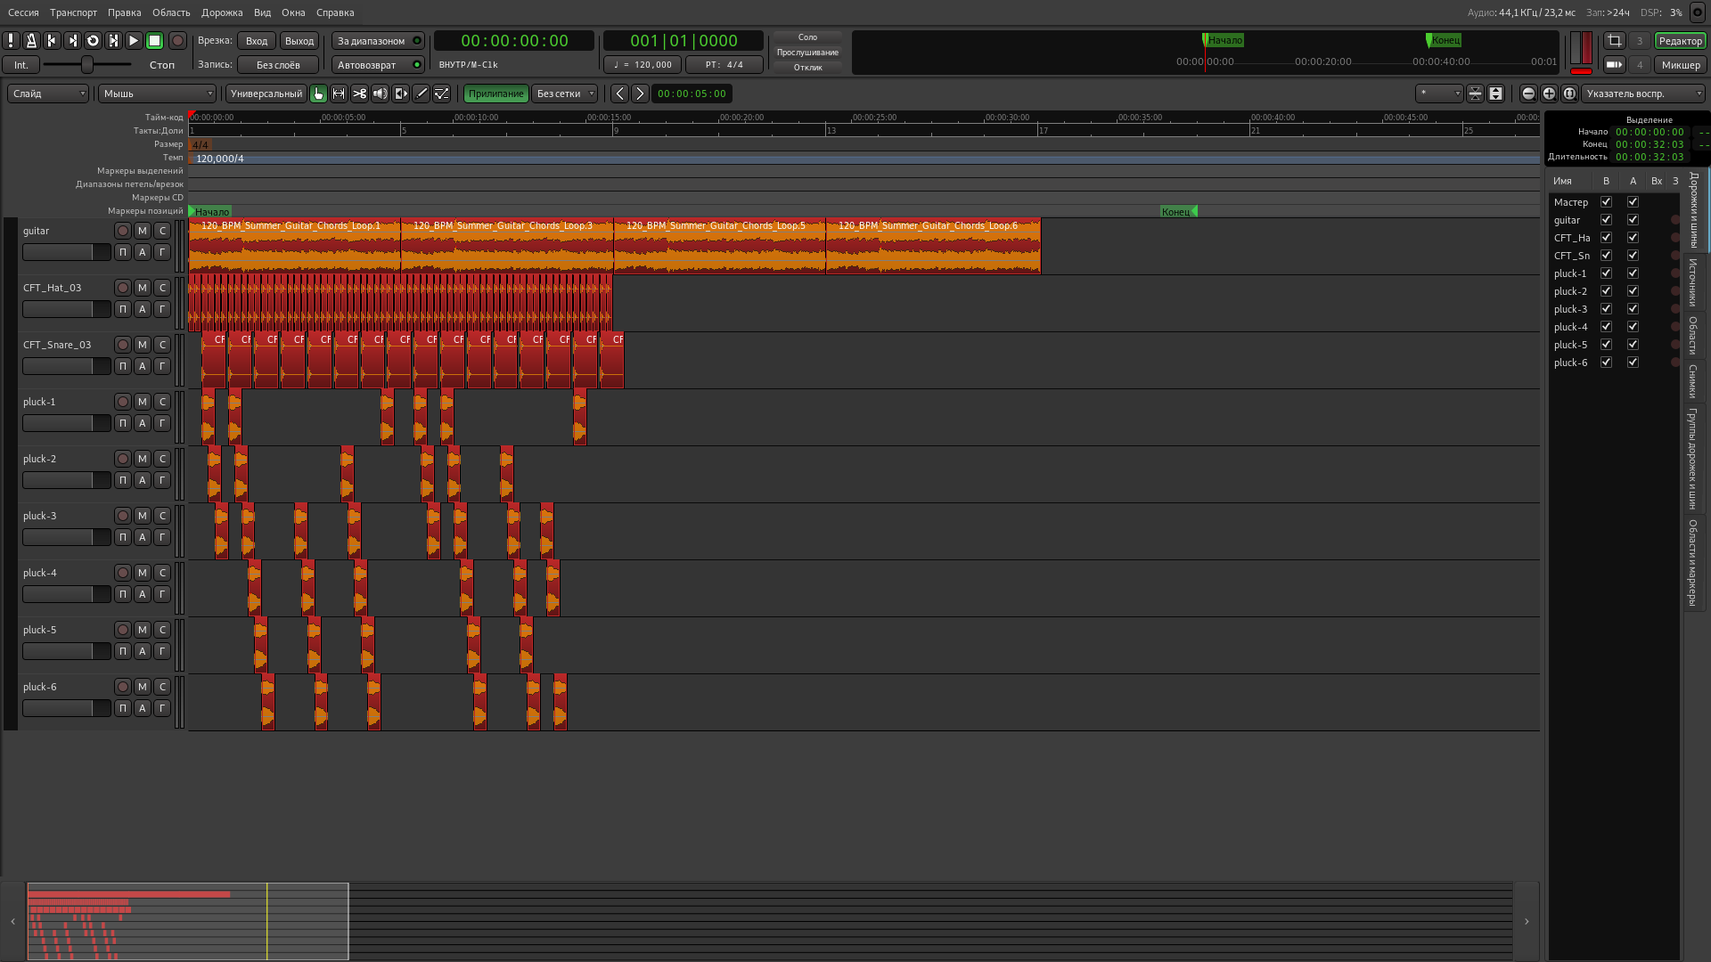
Task: Open the Микшер window button
Action: coord(1680,65)
